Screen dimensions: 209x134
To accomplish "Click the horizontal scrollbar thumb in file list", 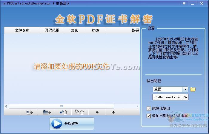I will [x=61, y=106].
